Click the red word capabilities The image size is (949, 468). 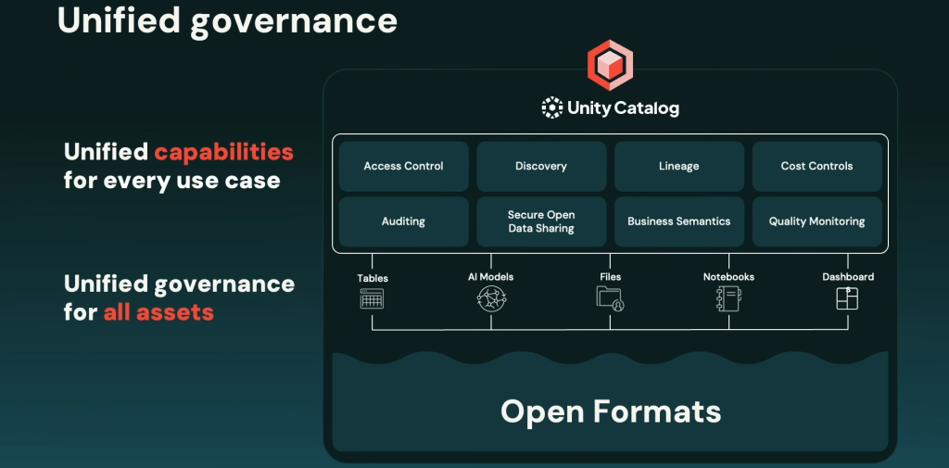click(224, 153)
